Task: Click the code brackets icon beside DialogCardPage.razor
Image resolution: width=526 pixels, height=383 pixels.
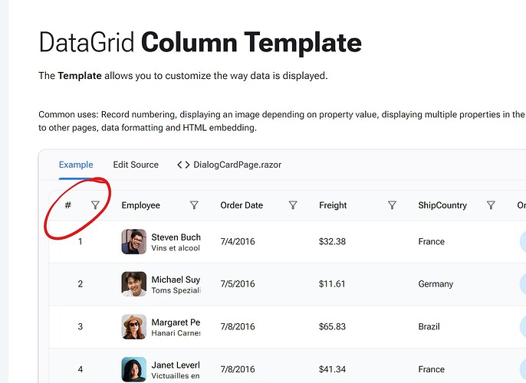Action: pos(183,165)
